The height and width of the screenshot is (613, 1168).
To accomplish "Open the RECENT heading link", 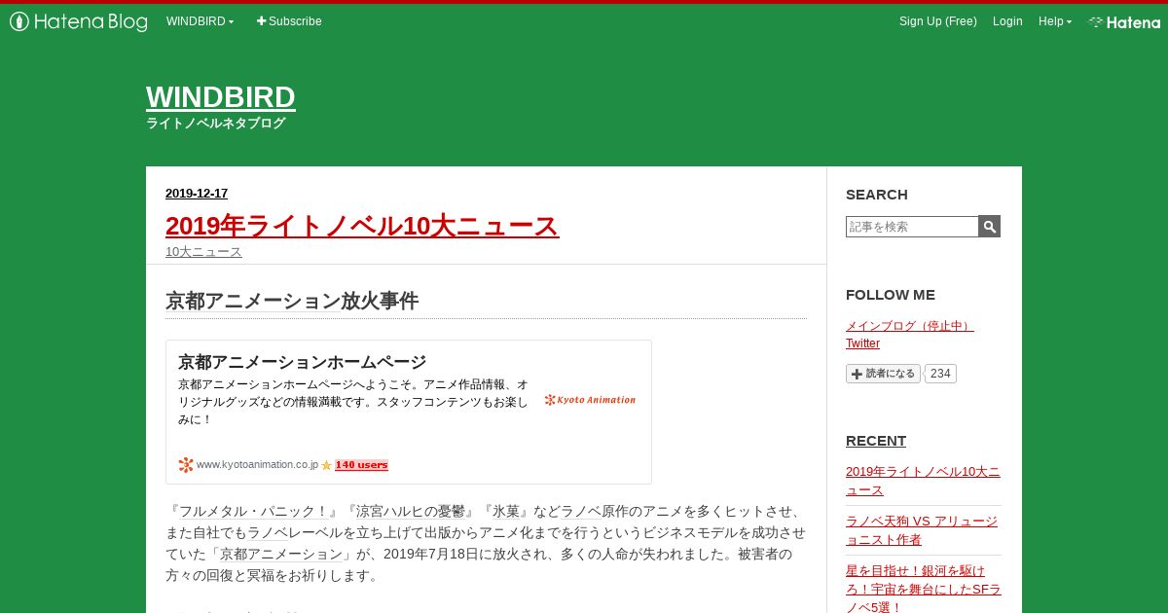I will [876, 441].
